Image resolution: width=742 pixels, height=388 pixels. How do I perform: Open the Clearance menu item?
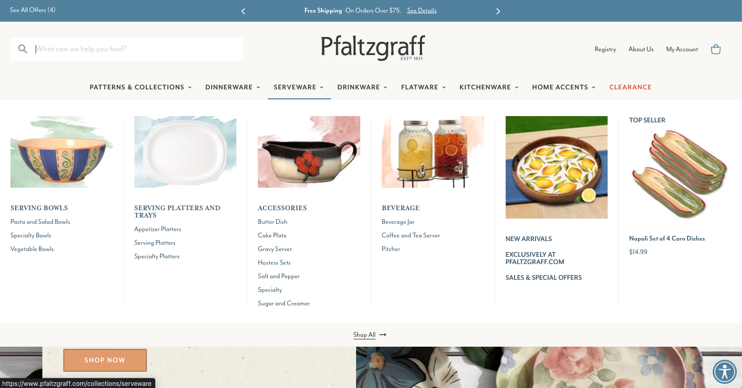coord(630,87)
